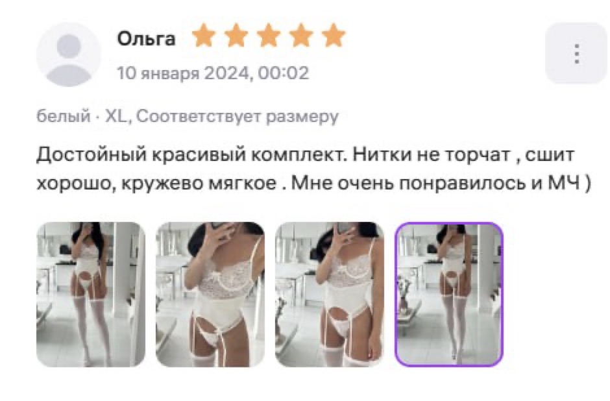The image size is (610, 401).
Task: Click the phrase Достойный красивый комплект
Action: pos(192,155)
